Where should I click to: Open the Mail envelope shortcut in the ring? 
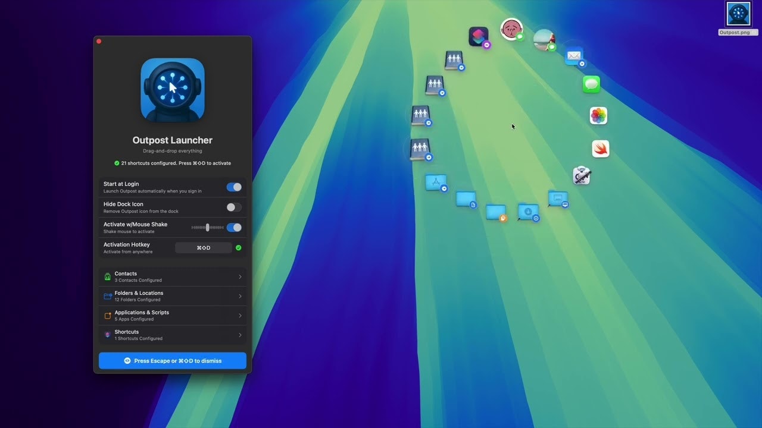click(x=574, y=56)
